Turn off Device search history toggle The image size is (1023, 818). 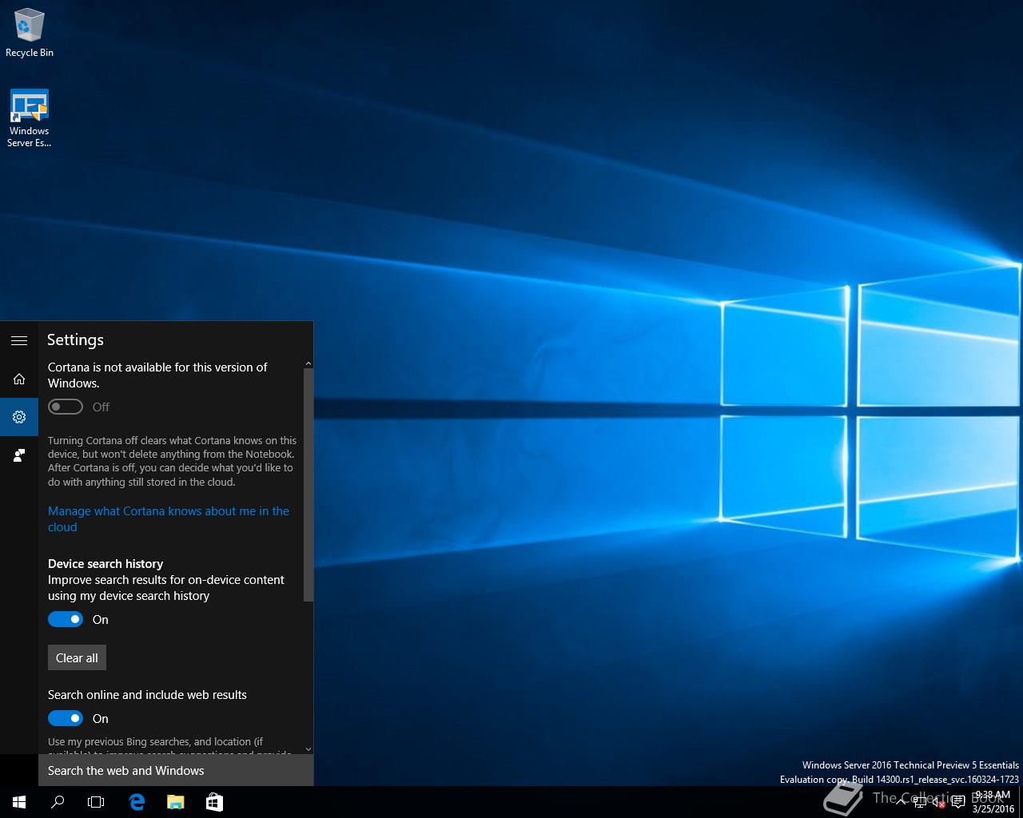point(66,619)
